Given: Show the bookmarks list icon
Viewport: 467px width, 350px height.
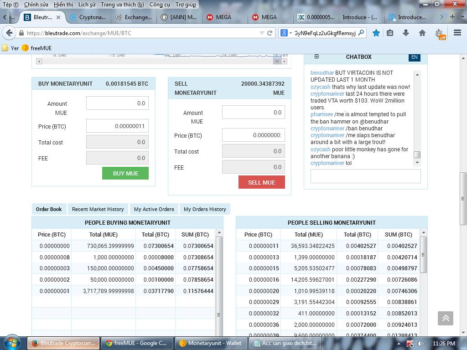Looking at the screenshot, I should (390, 33).
